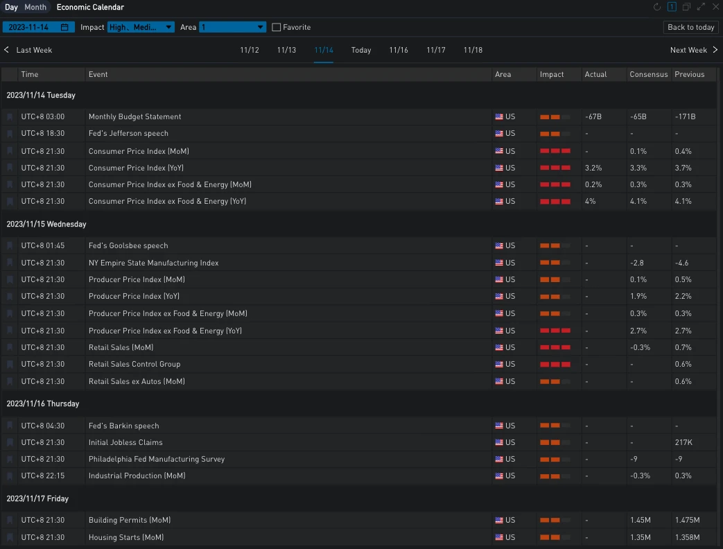Select the 11/16 date tab
Image resolution: width=723 pixels, height=549 pixels.
(399, 50)
